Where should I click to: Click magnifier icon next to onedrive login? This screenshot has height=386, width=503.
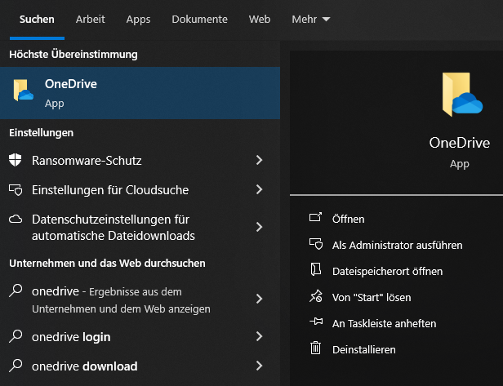[16, 336]
